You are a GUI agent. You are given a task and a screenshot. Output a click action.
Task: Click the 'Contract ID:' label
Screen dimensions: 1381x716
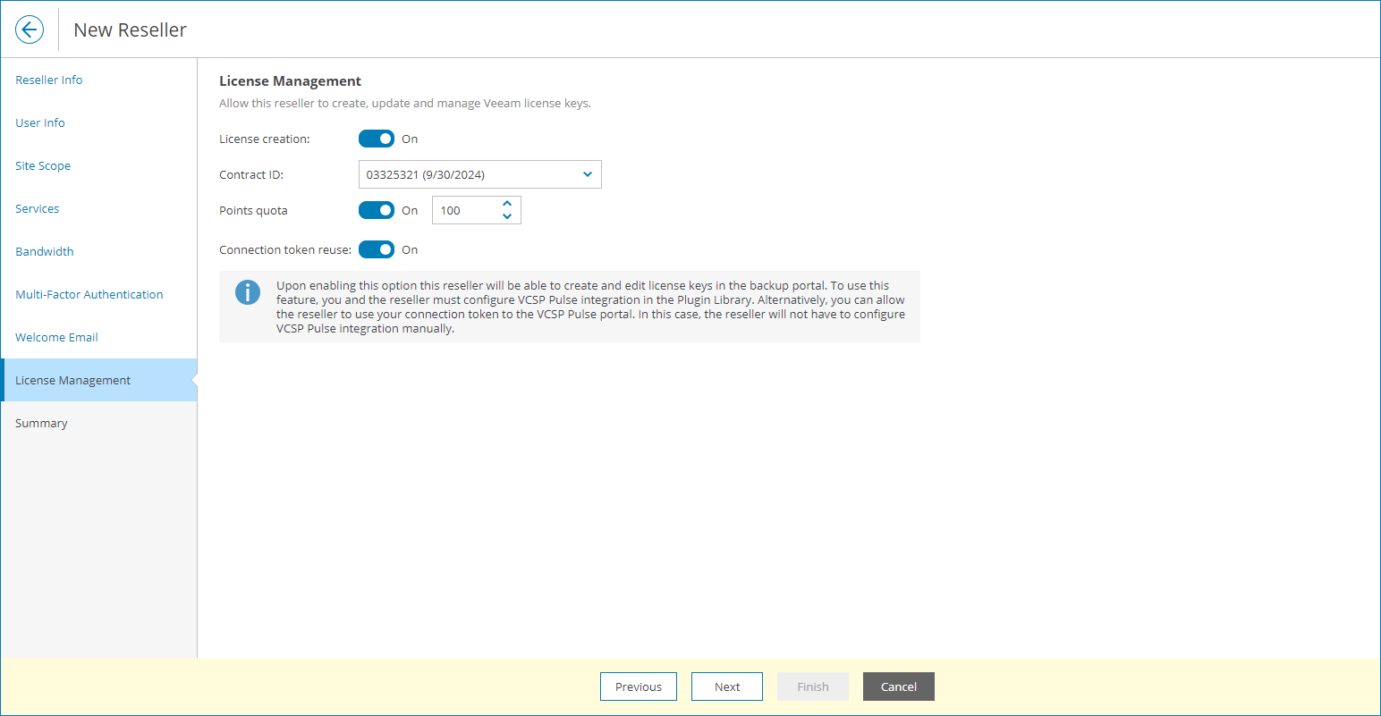coord(251,174)
